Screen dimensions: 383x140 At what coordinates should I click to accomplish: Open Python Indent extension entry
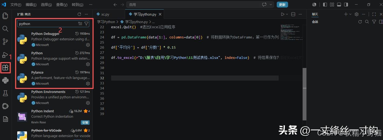[53, 117]
